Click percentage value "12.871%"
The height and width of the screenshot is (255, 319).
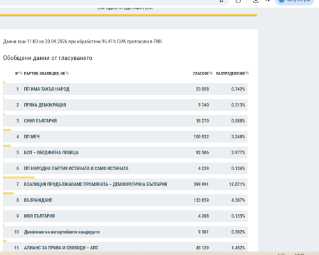237,184
